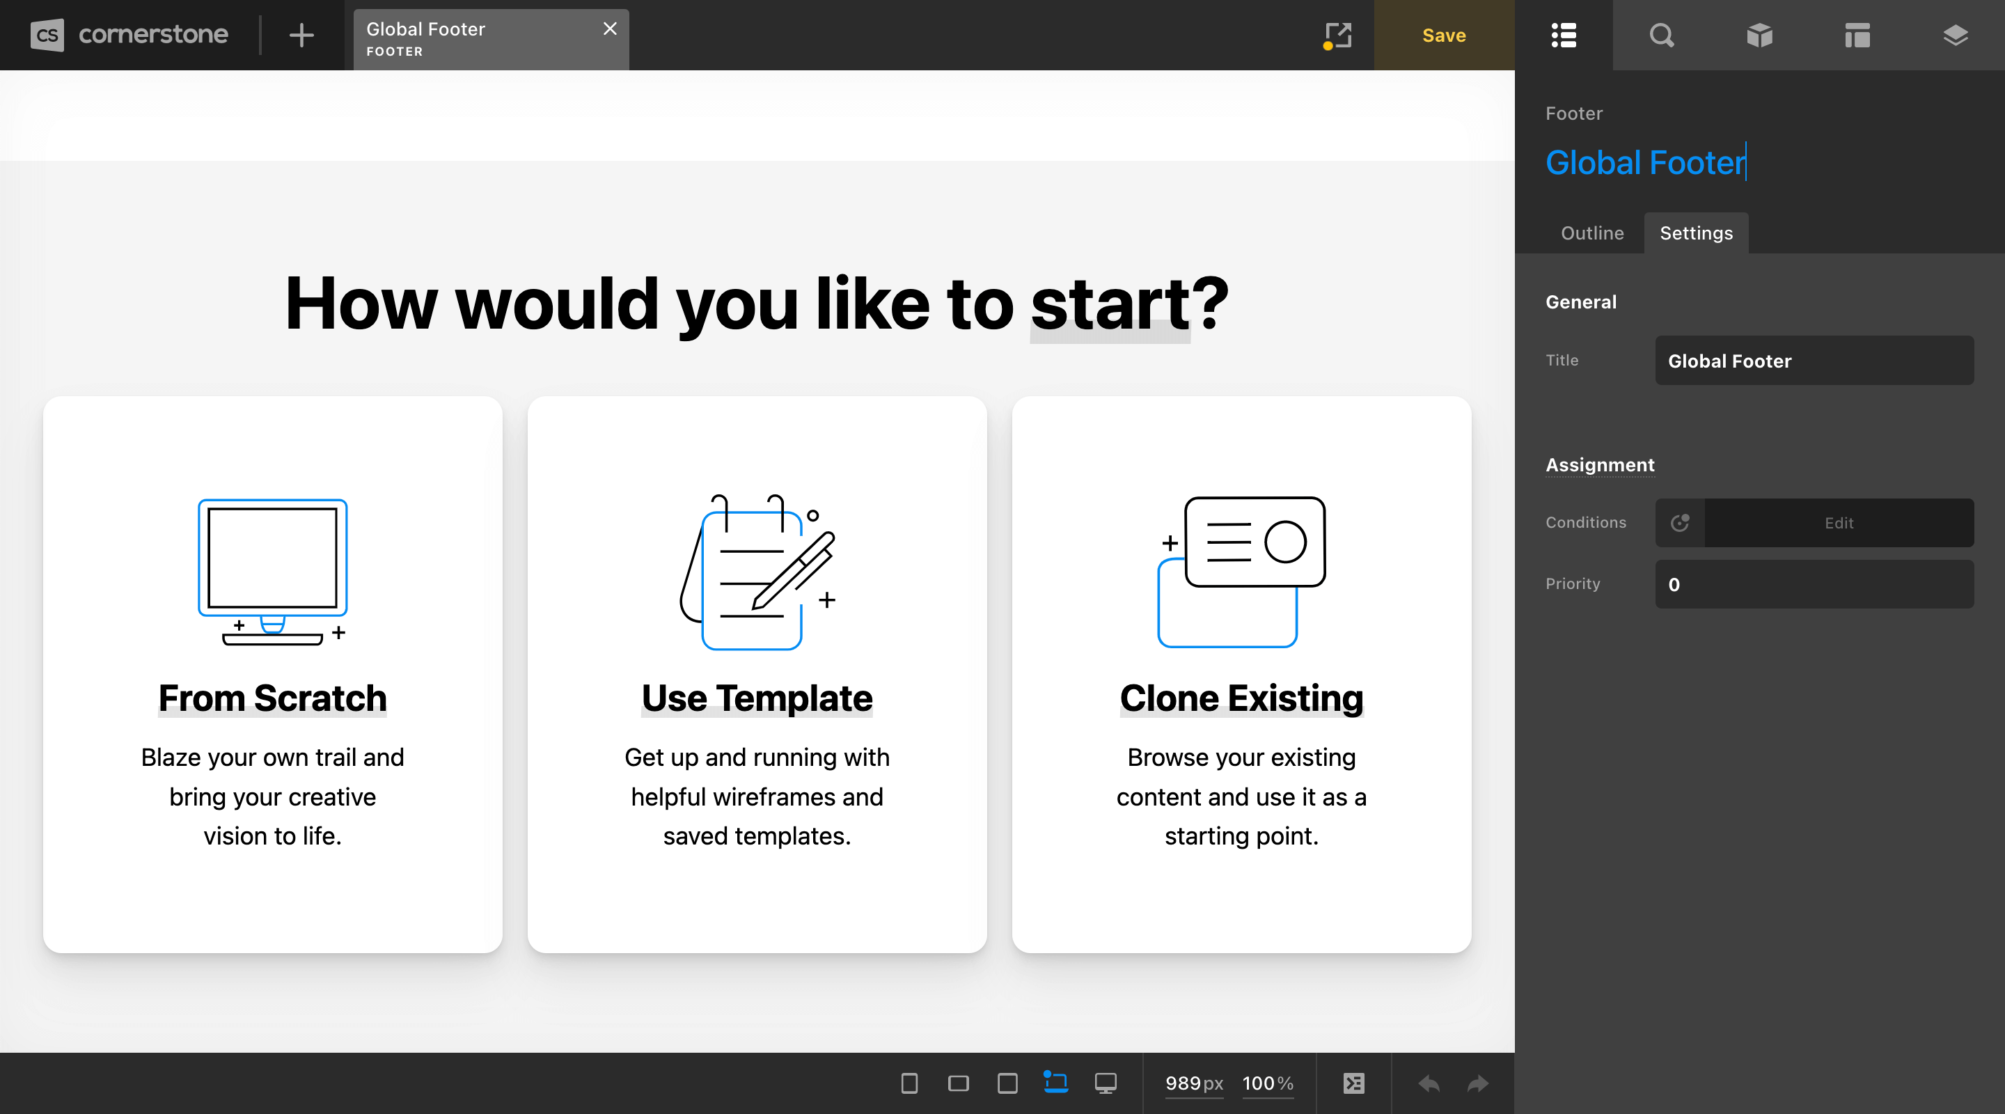Open the templates layout icon
This screenshot has width=2005, height=1114.
point(1857,35)
